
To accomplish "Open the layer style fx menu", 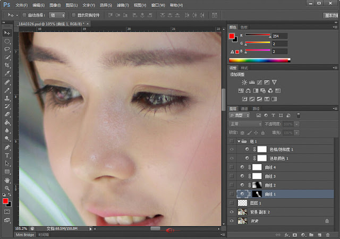I will pyautogui.click(x=287, y=235).
